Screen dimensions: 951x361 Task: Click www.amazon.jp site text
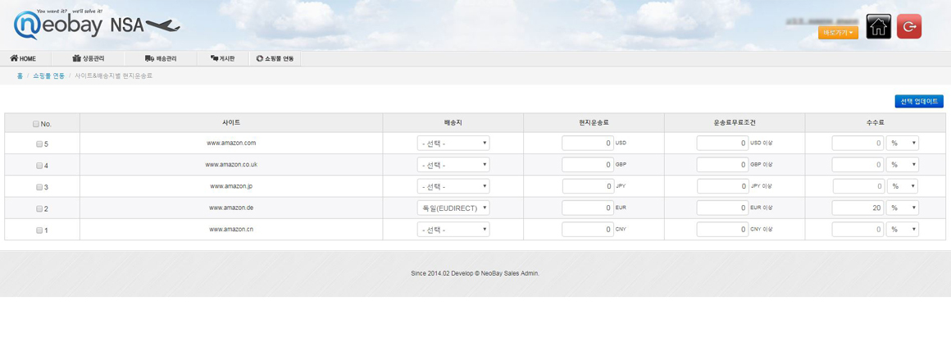pos(231,186)
